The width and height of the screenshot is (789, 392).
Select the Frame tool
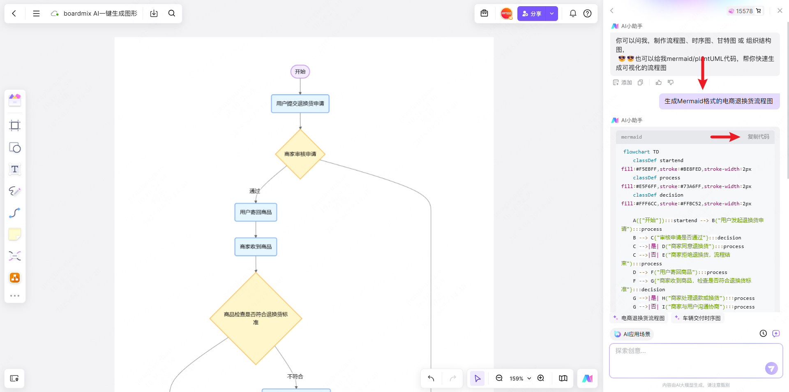(x=15, y=125)
